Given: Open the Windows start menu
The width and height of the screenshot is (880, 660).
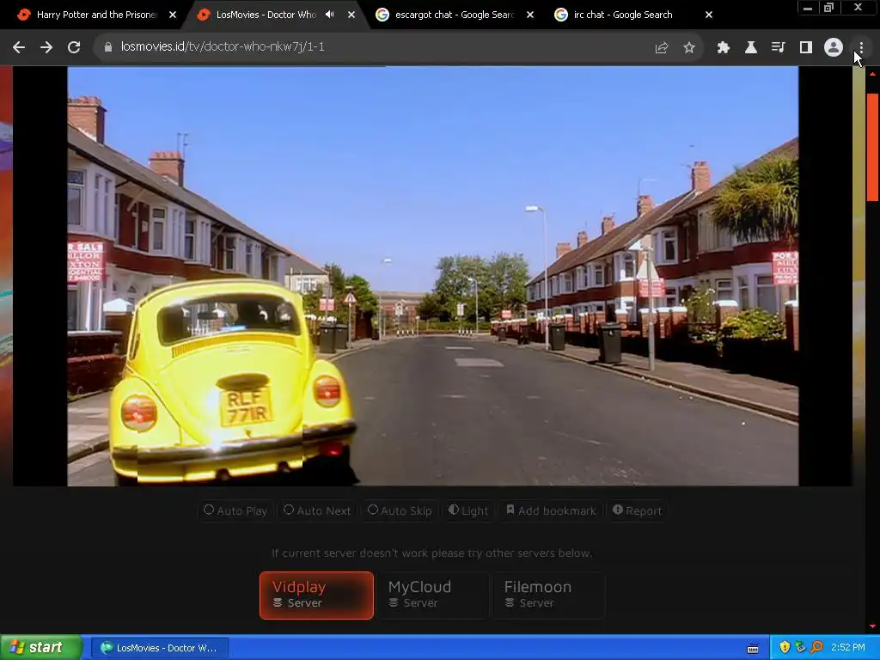Looking at the screenshot, I should pyautogui.click(x=41, y=648).
